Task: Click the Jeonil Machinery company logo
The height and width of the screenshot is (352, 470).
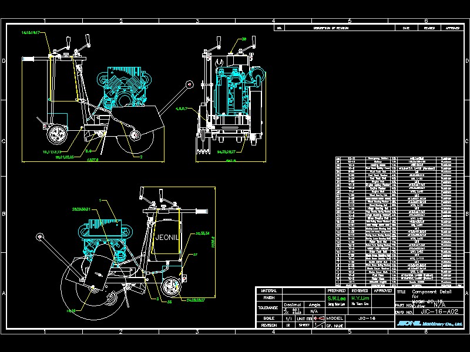Action: point(429,324)
